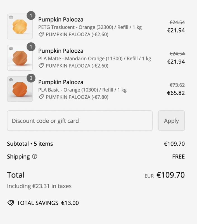Viewport: 197px width, 224px height.
Task: Click the TOTAL SAVINGS €13.00 label
Action: click(x=48, y=203)
